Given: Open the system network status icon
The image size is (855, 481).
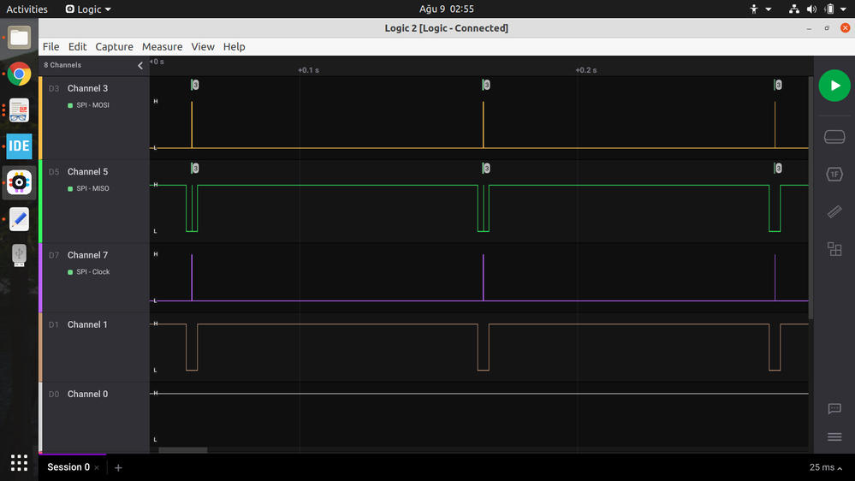Looking at the screenshot, I should tap(794, 9).
